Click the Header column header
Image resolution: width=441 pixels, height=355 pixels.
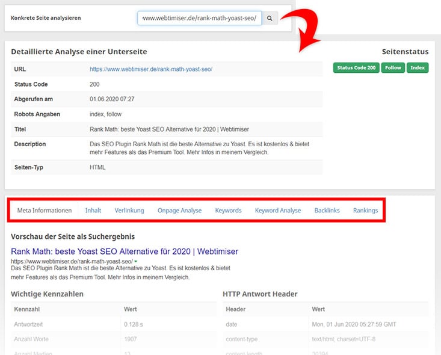point(235,309)
